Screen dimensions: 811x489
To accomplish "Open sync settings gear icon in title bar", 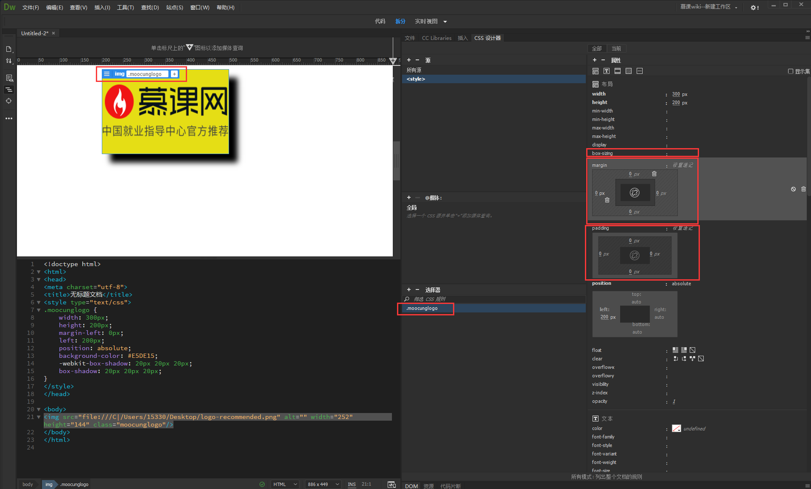I will pyautogui.click(x=755, y=7).
